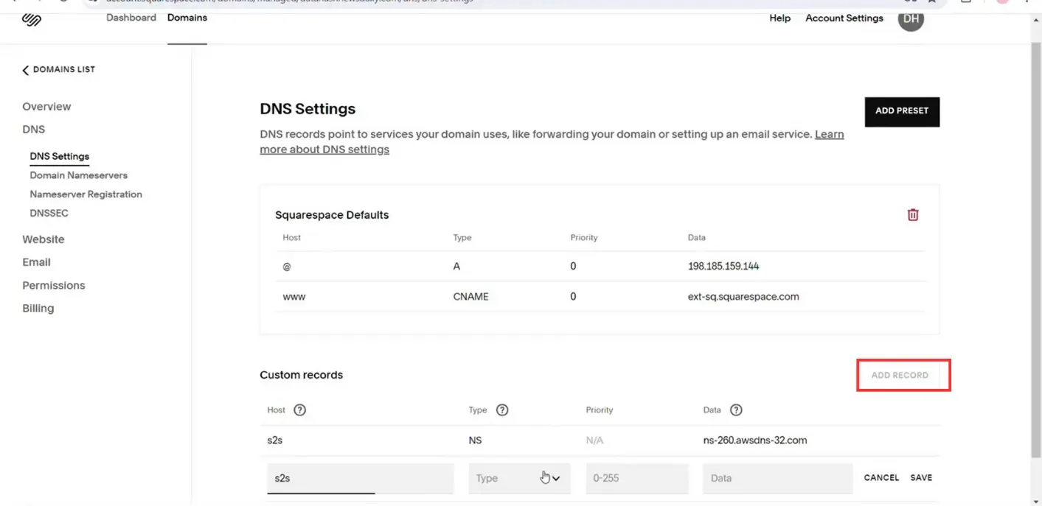Click the Host input containing s2s
This screenshot has height=506, width=1042.
[360, 478]
